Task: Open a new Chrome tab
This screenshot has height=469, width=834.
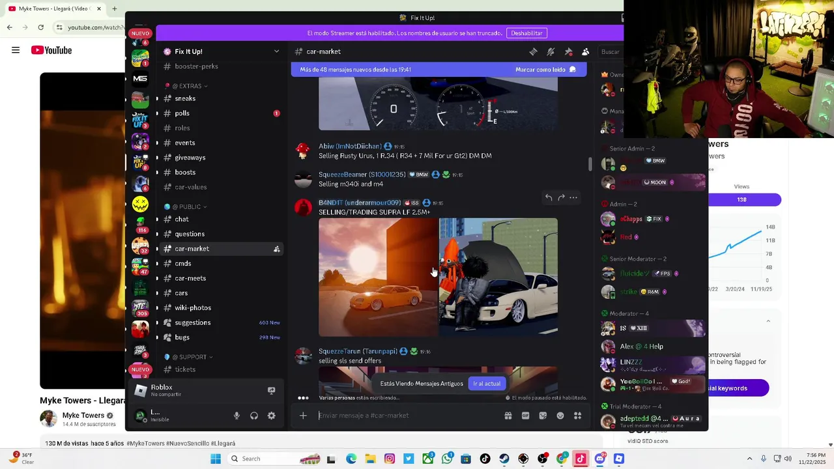Action: click(115, 8)
